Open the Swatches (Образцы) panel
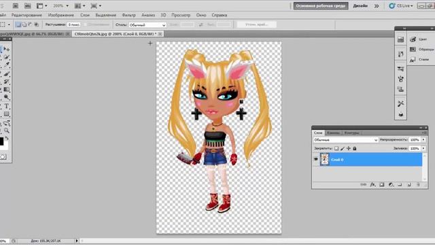 coord(421,50)
